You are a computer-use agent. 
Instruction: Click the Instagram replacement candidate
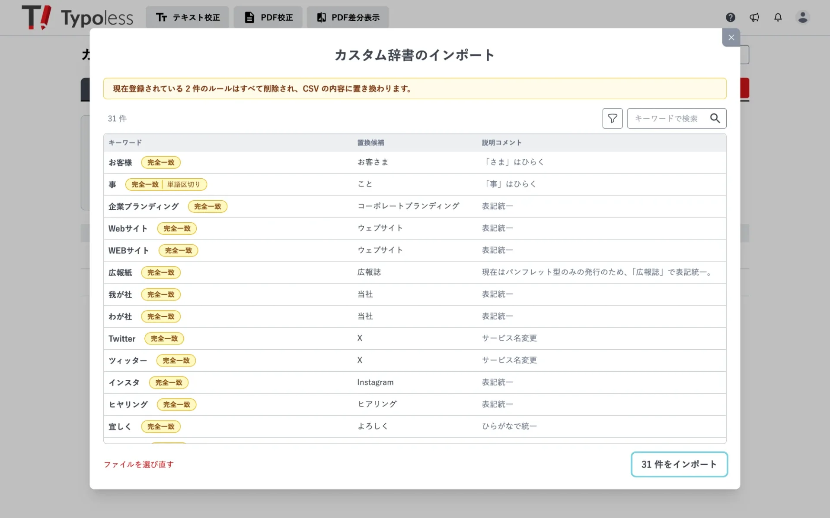tap(375, 382)
